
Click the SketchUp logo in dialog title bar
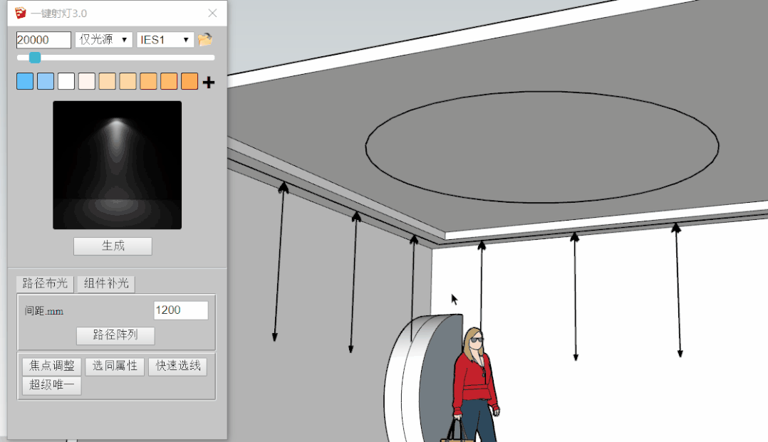tap(21, 14)
